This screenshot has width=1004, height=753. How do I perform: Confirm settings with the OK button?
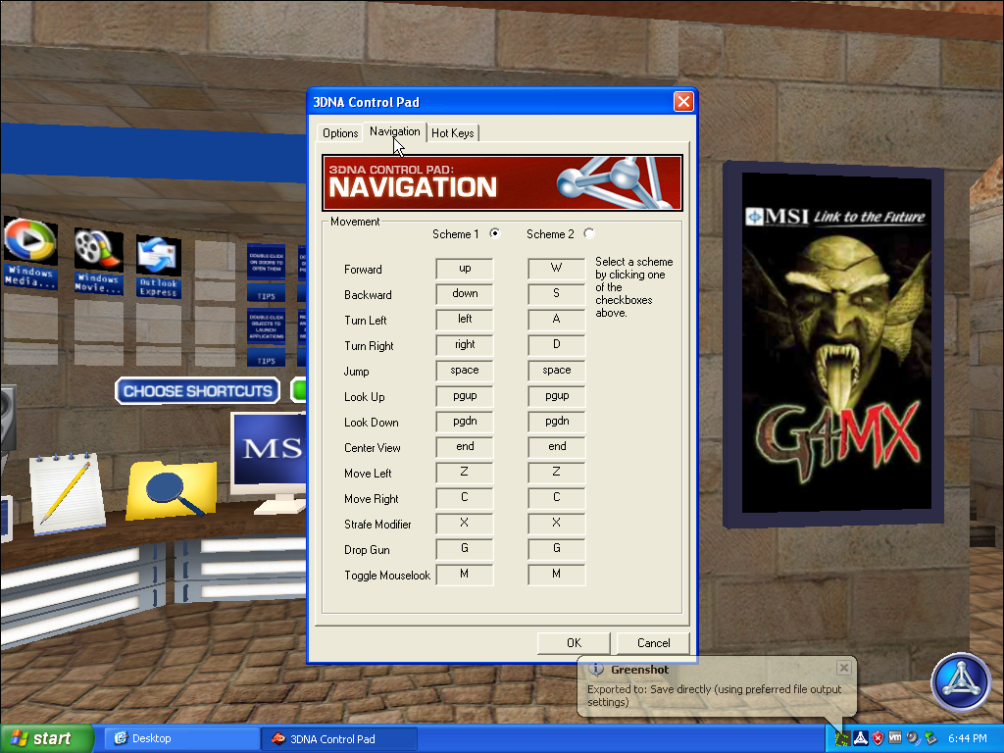[574, 643]
